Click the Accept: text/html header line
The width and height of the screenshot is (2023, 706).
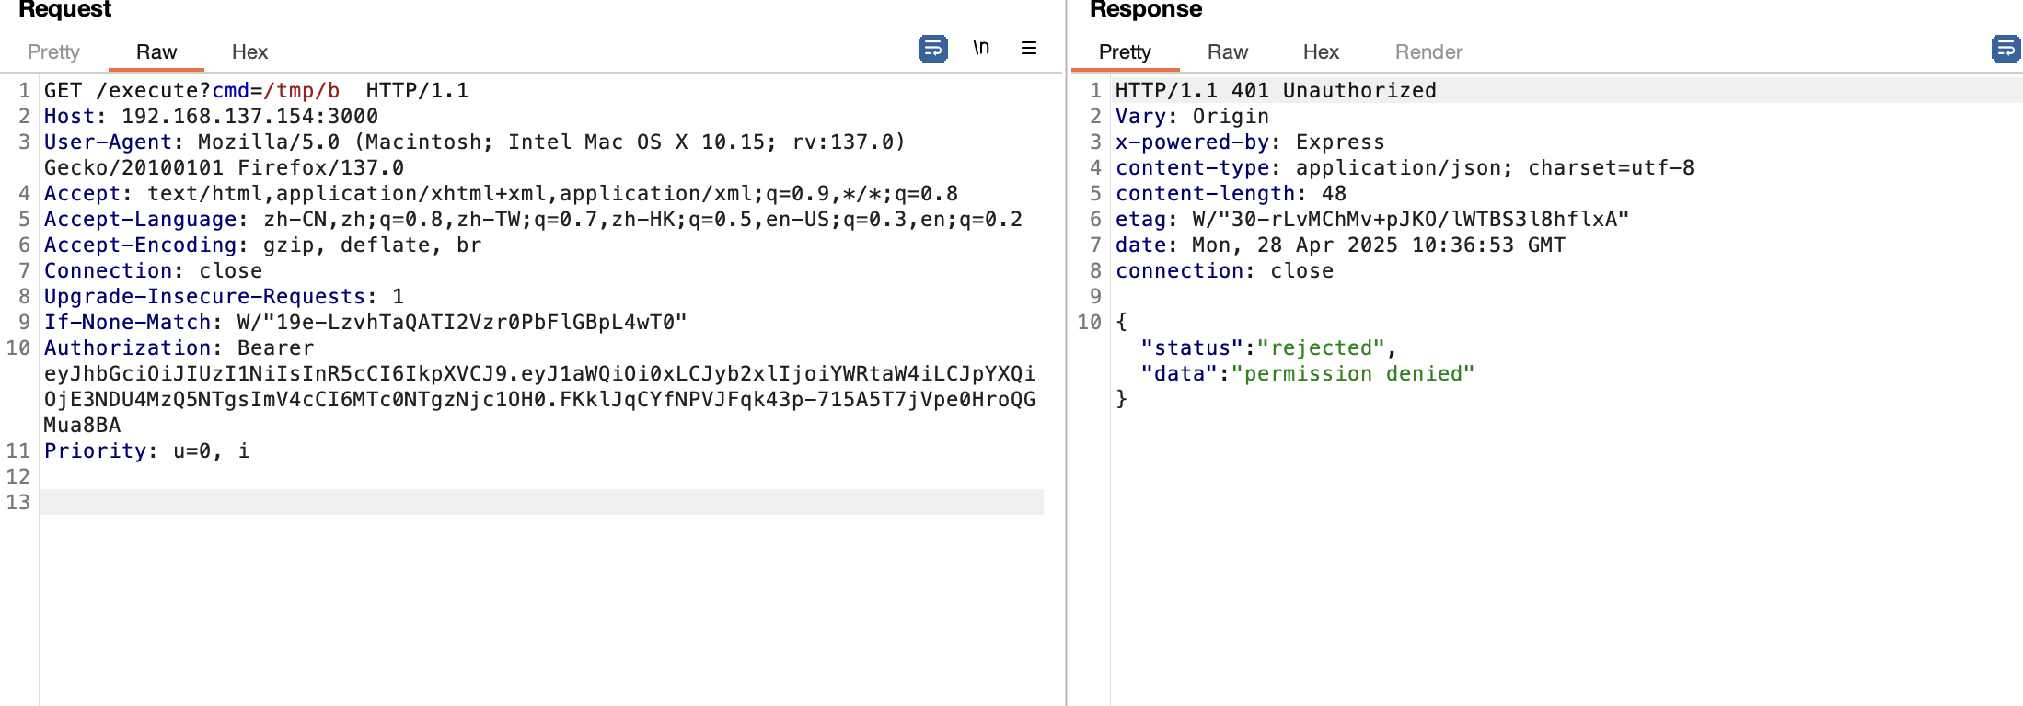(501, 193)
